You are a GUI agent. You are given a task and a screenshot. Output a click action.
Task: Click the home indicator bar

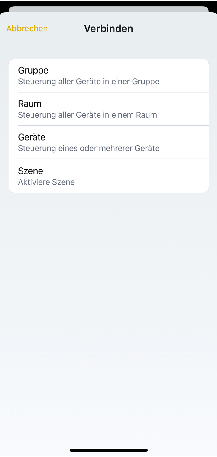click(108, 450)
